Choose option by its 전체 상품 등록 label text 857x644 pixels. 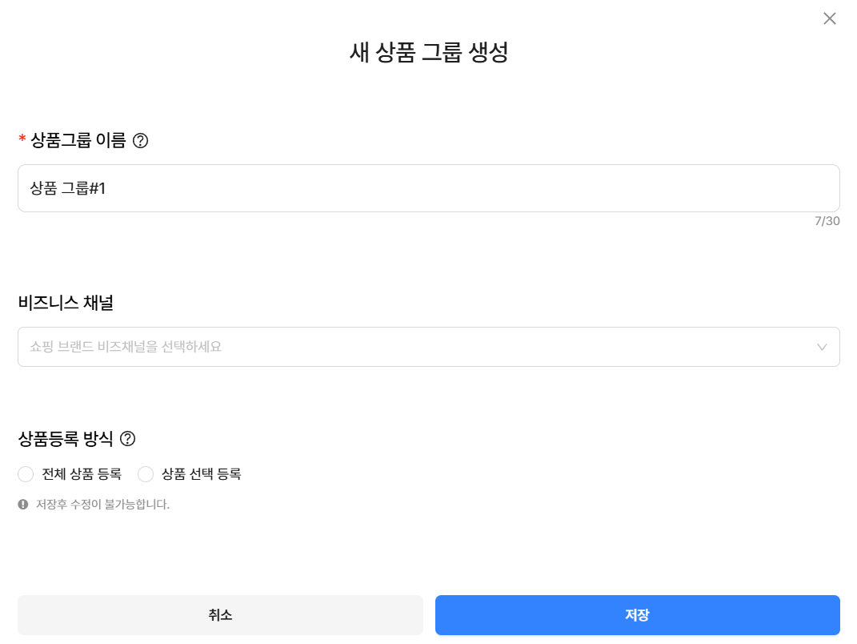coord(82,474)
